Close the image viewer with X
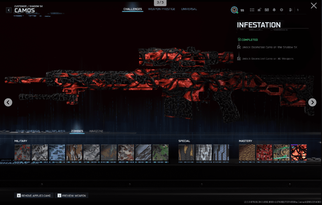Viewport: 322px width, 205px height. [x=314, y=6]
